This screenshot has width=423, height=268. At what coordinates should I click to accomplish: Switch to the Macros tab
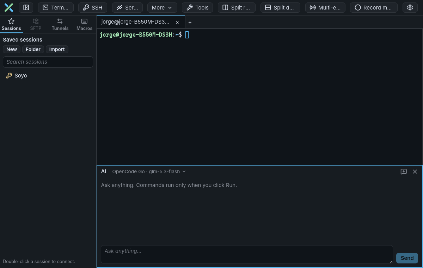(x=84, y=24)
